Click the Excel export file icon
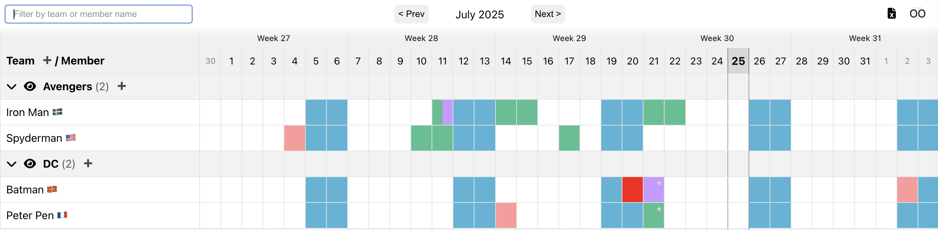Viewport: 938px width, 230px height. tap(891, 14)
